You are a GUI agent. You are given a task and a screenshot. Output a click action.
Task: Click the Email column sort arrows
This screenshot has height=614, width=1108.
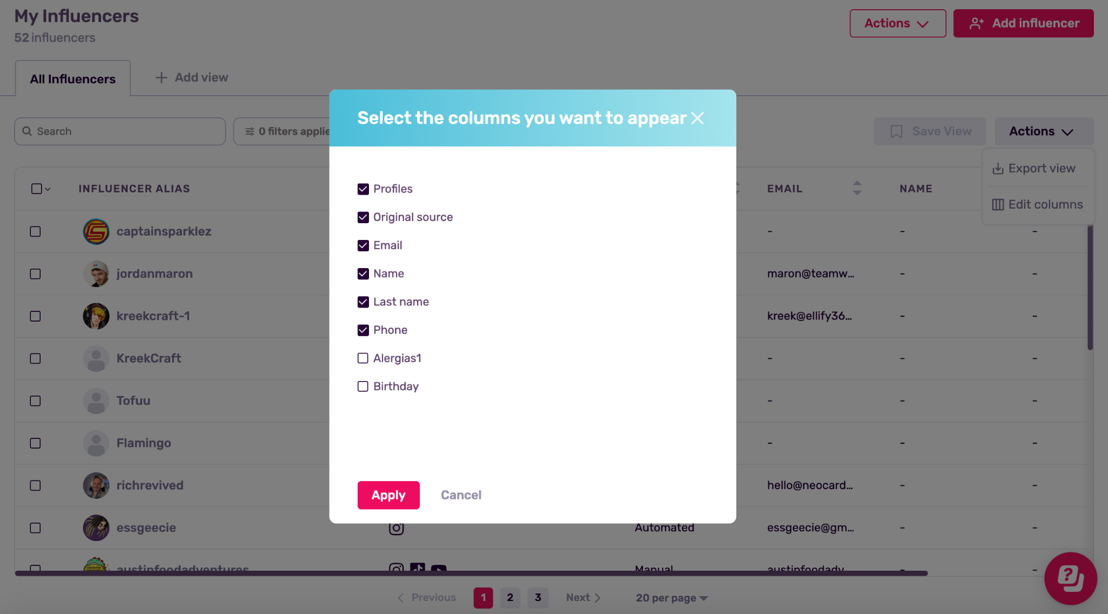pos(857,188)
